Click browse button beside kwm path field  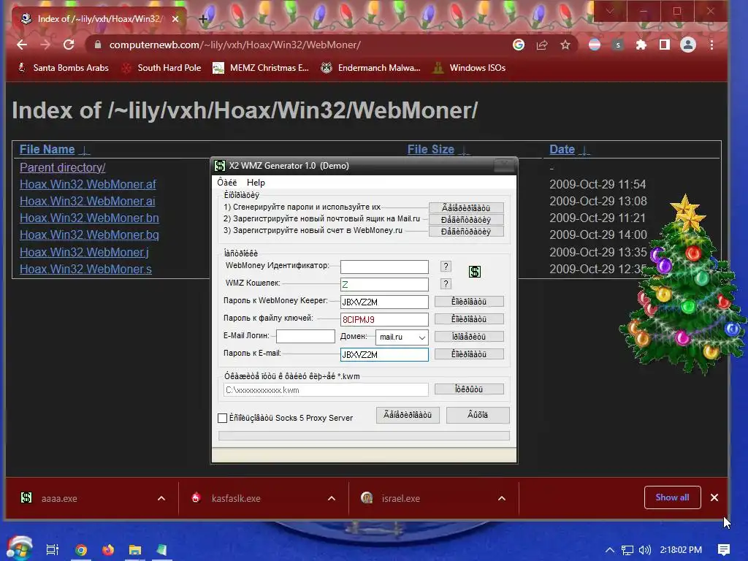(x=469, y=389)
